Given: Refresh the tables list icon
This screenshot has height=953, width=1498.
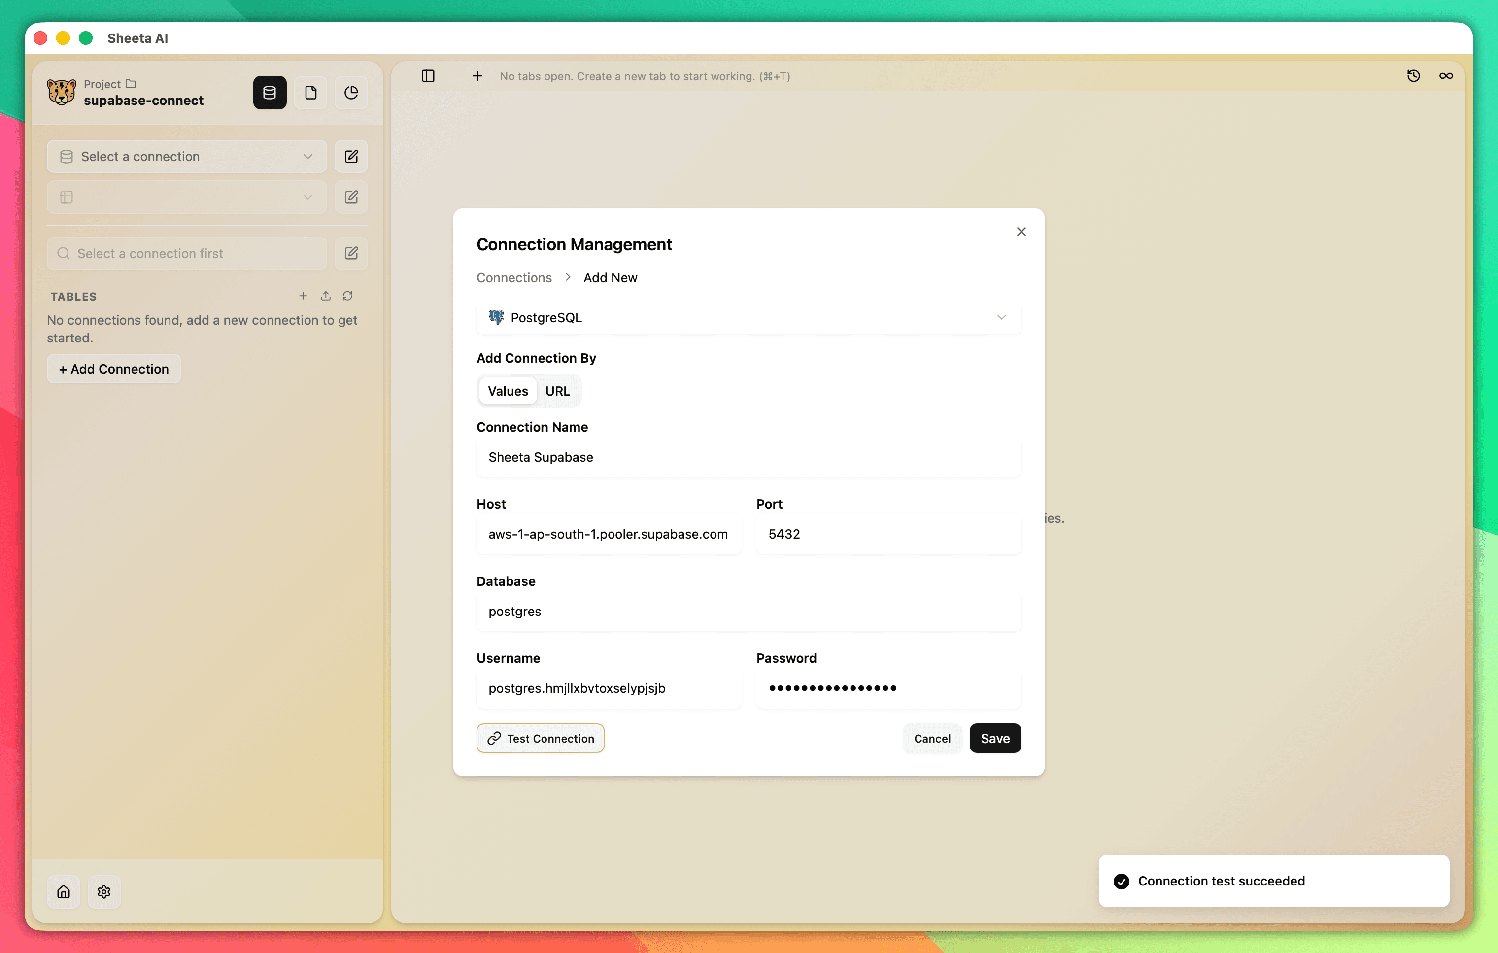Looking at the screenshot, I should click(348, 296).
